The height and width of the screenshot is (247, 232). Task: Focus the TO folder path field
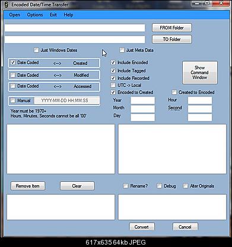click(75, 40)
